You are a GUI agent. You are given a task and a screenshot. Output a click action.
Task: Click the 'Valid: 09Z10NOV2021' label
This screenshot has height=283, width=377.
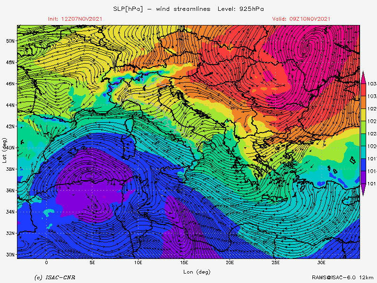pyautogui.click(x=301, y=19)
